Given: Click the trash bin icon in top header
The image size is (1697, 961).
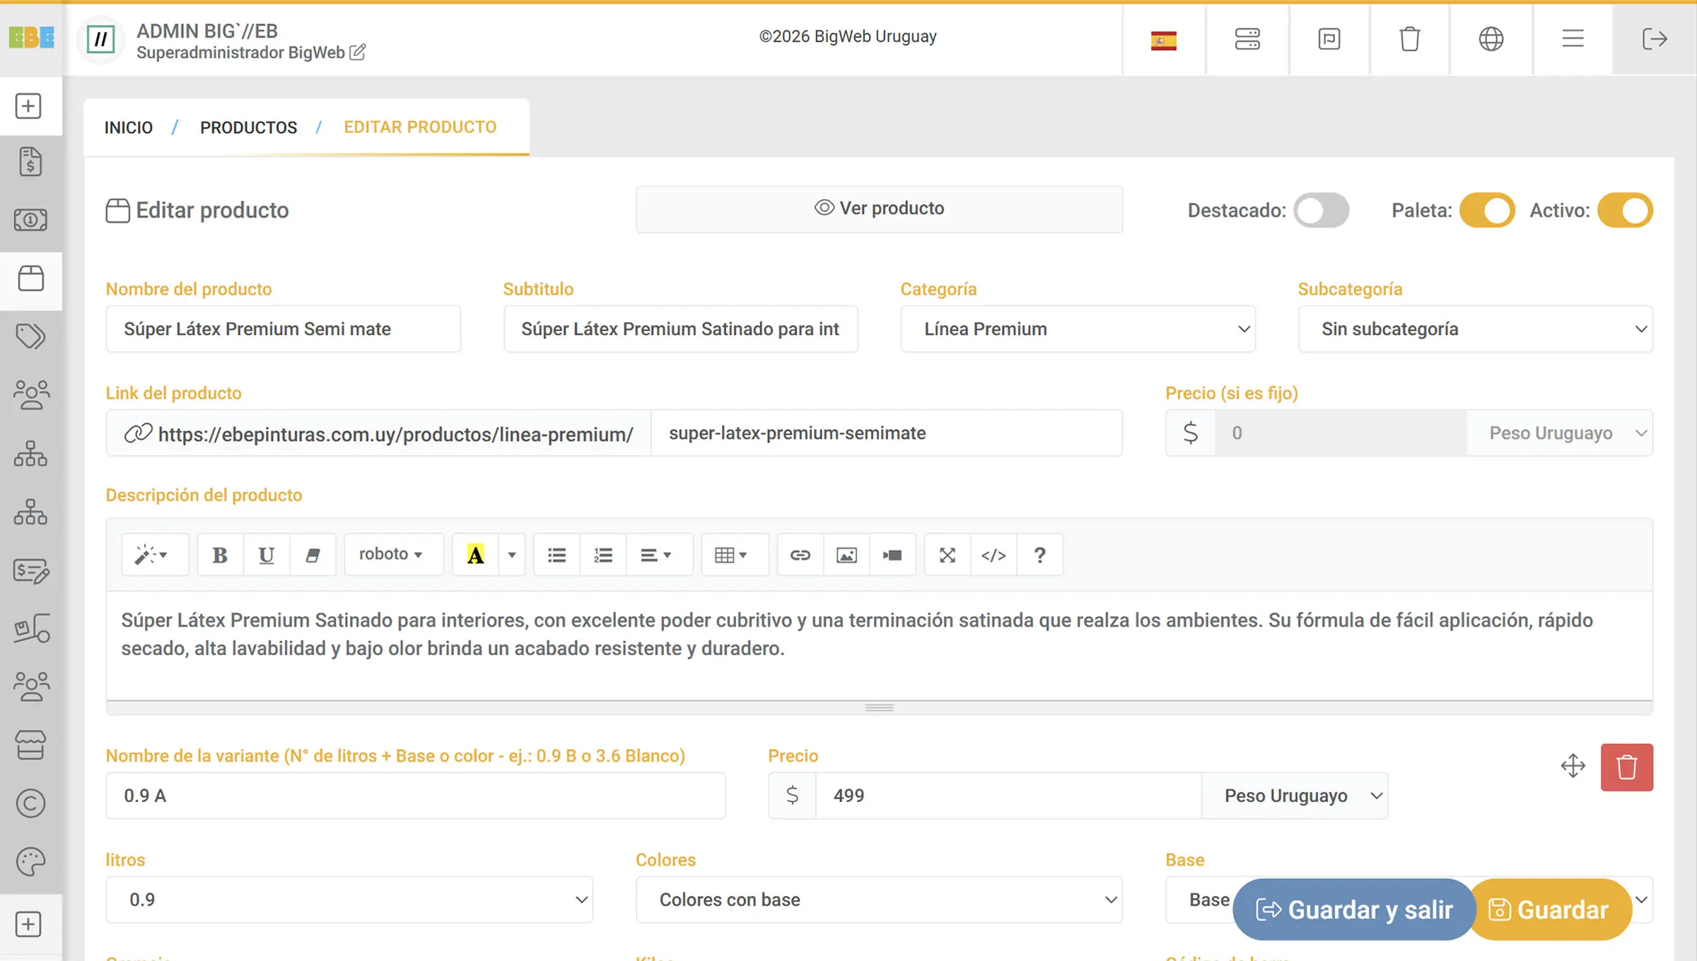Looking at the screenshot, I should tap(1410, 39).
